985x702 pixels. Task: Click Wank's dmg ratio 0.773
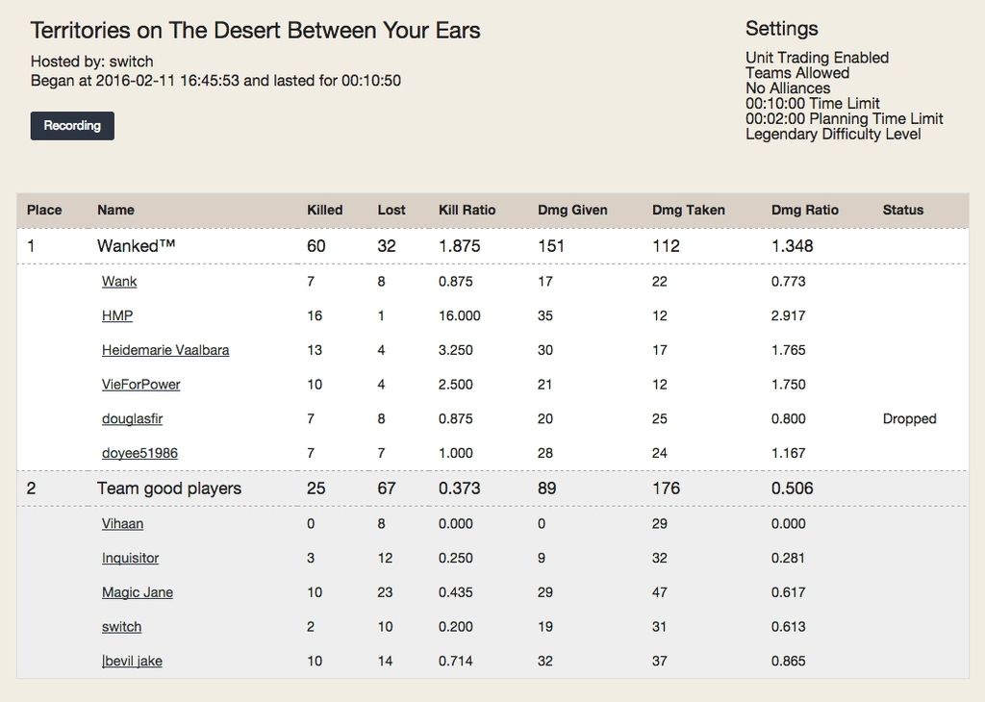(x=789, y=282)
